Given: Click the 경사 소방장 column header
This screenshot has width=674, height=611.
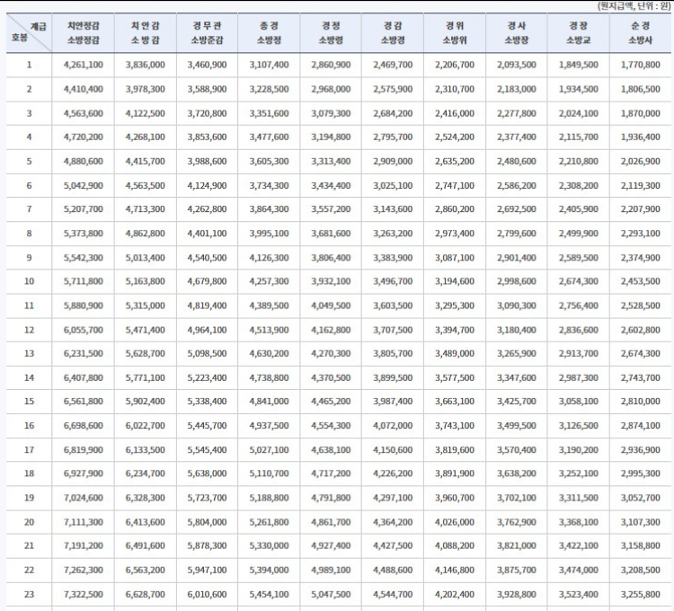Looking at the screenshot, I should click(x=517, y=32).
